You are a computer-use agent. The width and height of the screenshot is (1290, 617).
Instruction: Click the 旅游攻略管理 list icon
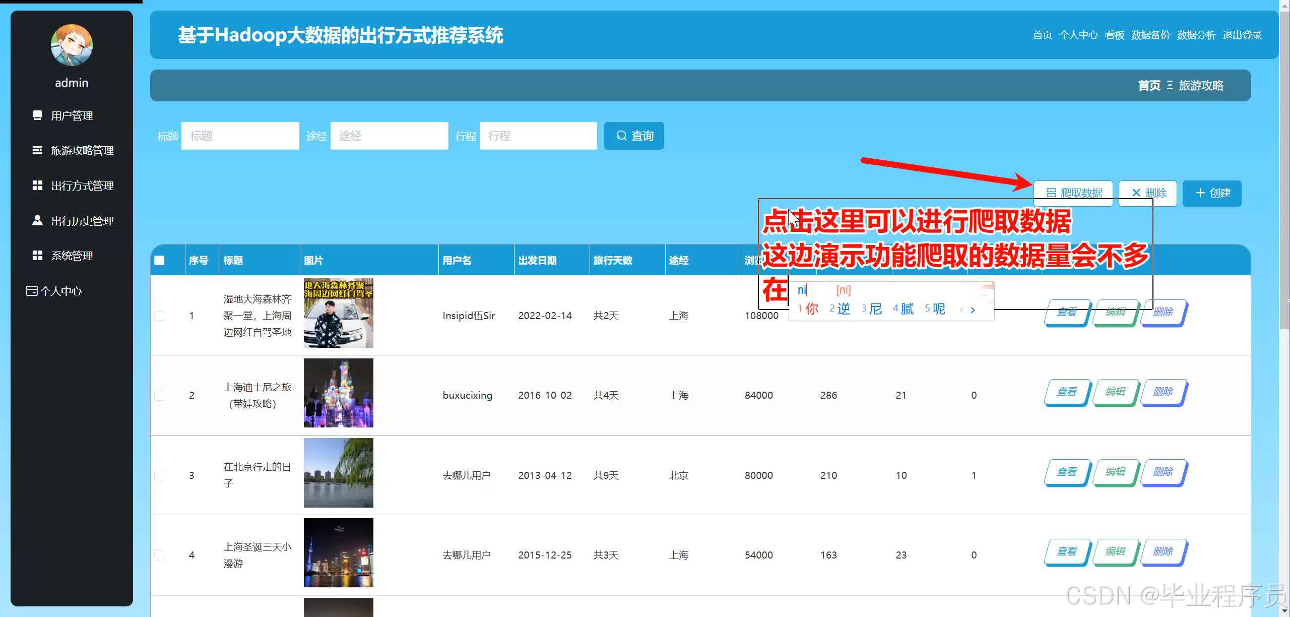tap(37, 150)
